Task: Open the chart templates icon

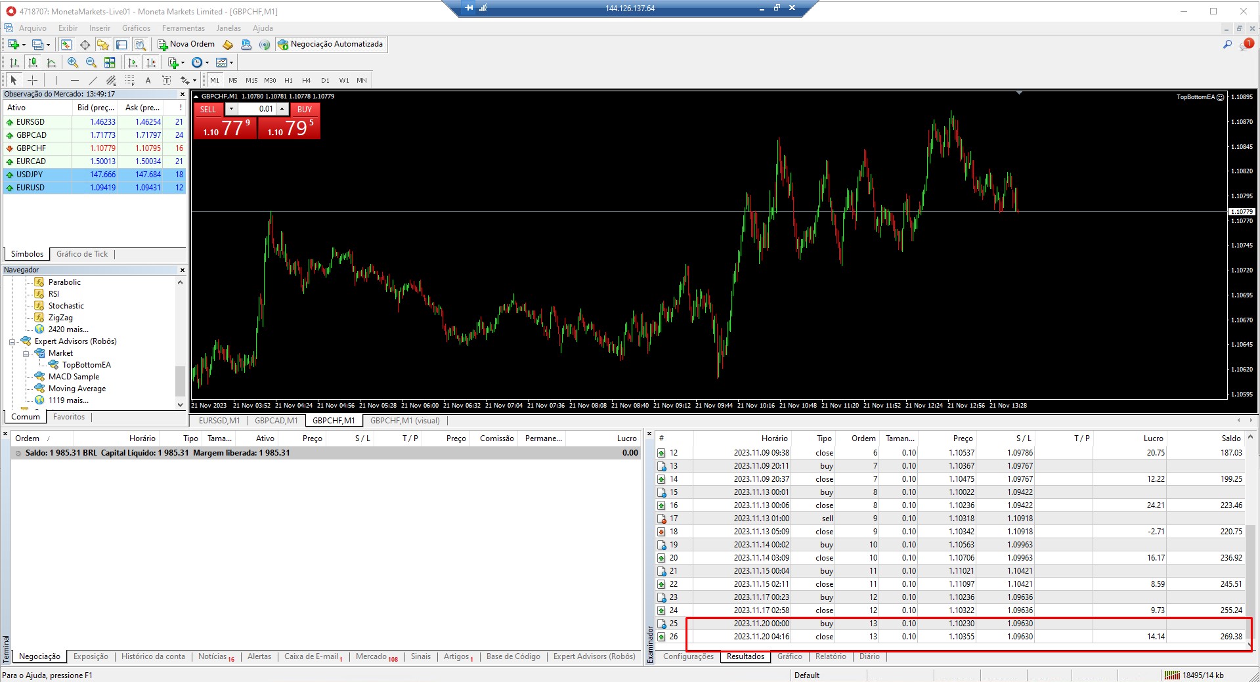Action: (x=221, y=62)
